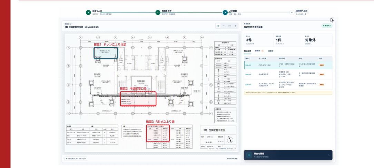Click the 別のPDFを選択 link
The width and height of the screenshot is (374, 168).
click(232, 159)
